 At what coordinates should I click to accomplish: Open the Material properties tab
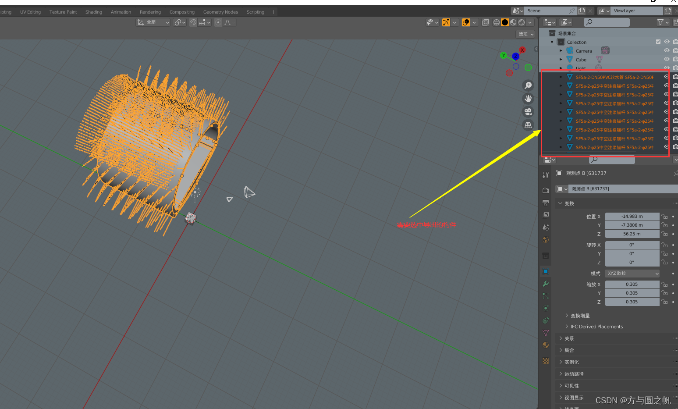[x=546, y=345]
